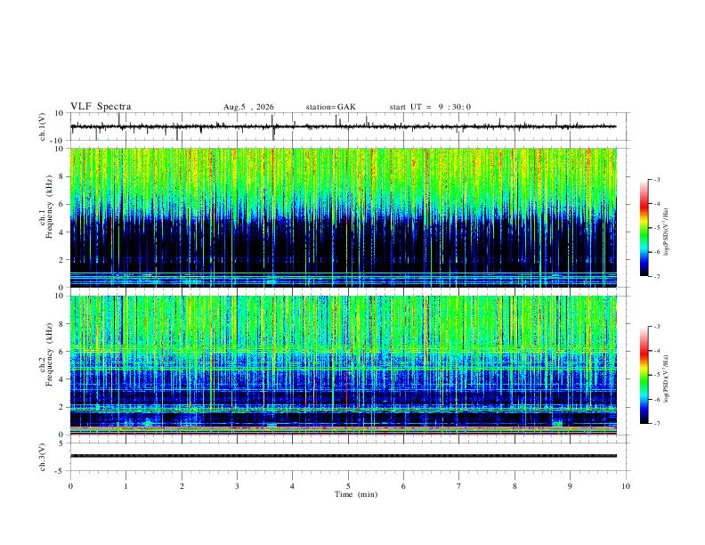The width and height of the screenshot is (705, 545).
Task: Click the 'start UT = 9 :30: 0' text
Action: click(430, 107)
